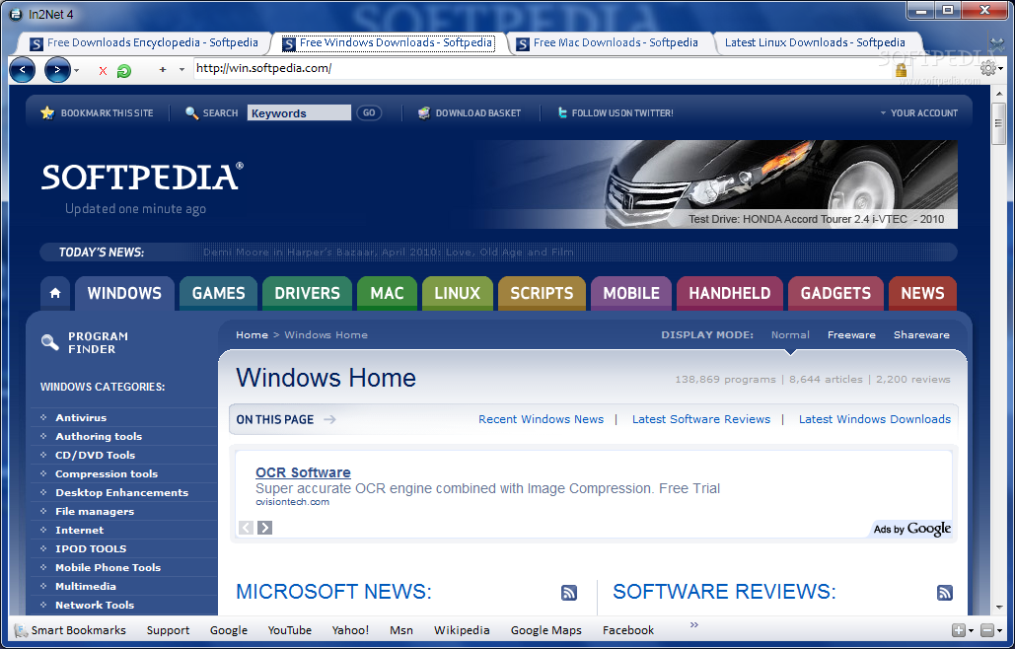Jump to Recent Windows News
The width and height of the screenshot is (1015, 649).
tap(542, 419)
